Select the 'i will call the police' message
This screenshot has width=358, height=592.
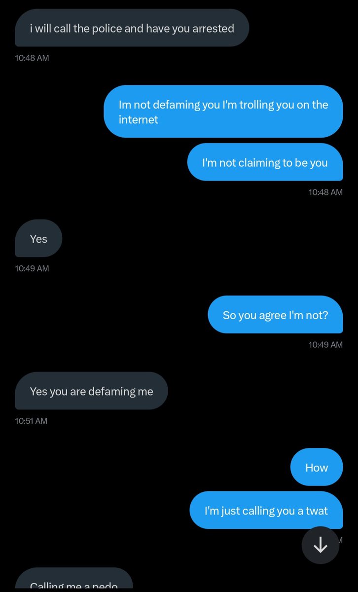(x=132, y=28)
